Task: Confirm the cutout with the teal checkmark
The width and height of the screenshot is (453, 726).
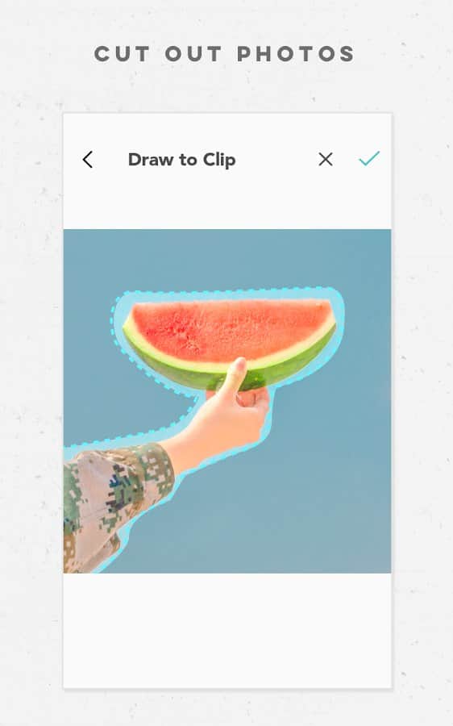Action: tap(369, 158)
